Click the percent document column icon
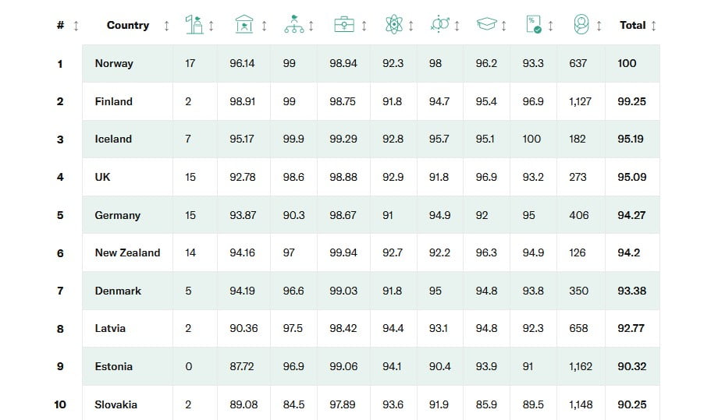The image size is (718, 420). point(535,25)
